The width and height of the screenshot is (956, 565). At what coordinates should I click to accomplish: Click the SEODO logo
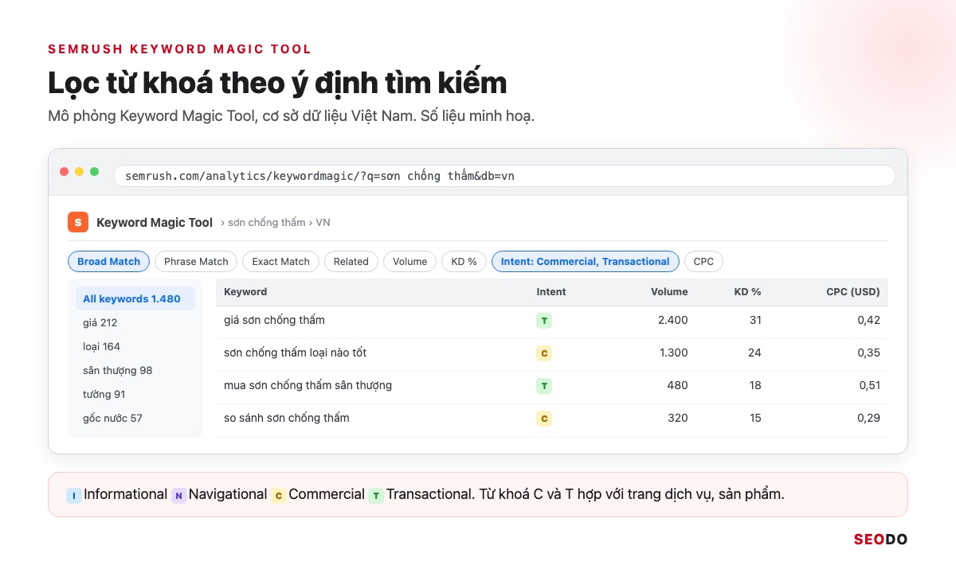pos(880,540)
